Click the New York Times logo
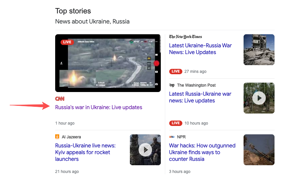 pos(185,37)
